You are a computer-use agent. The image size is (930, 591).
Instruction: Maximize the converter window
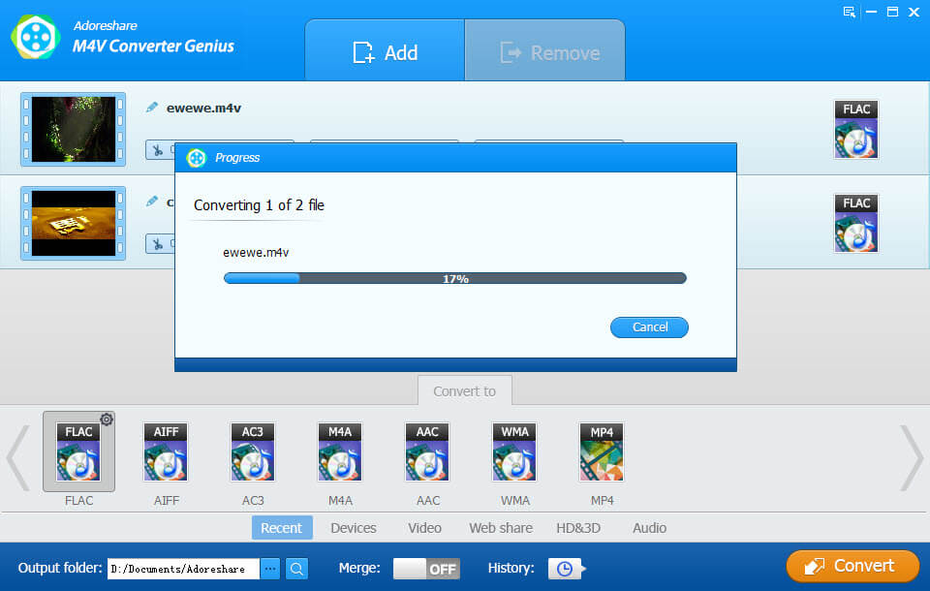pos(892,12)
